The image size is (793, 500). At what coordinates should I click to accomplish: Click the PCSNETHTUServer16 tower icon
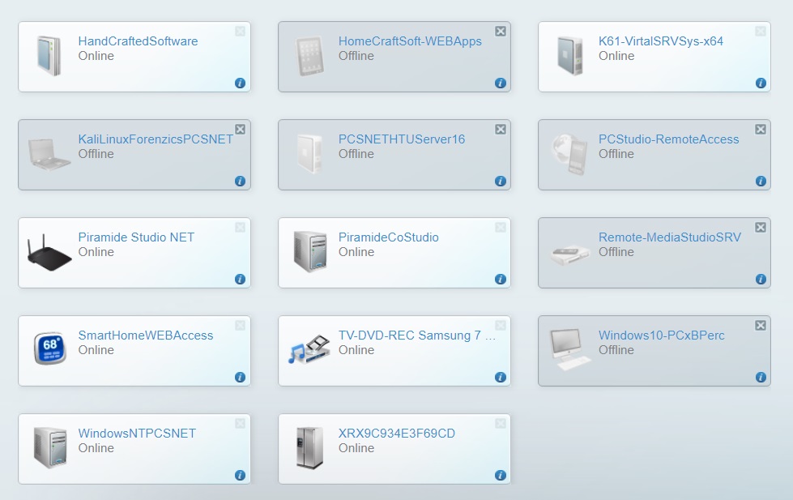pyautogui.click(x=309, y=154)
